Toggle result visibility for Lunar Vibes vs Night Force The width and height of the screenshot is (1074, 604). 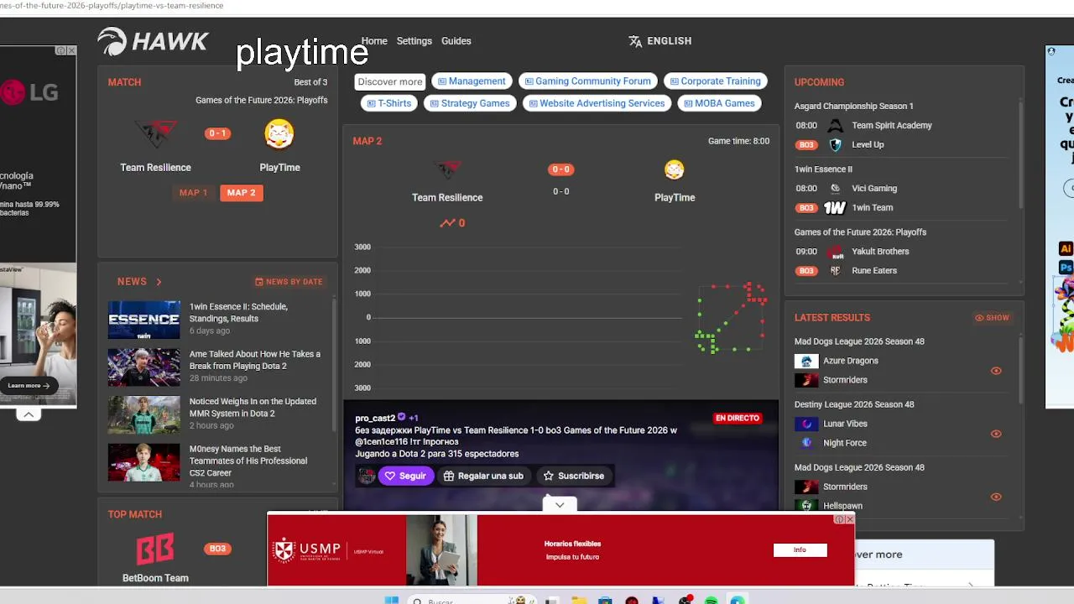click(996, 434)
